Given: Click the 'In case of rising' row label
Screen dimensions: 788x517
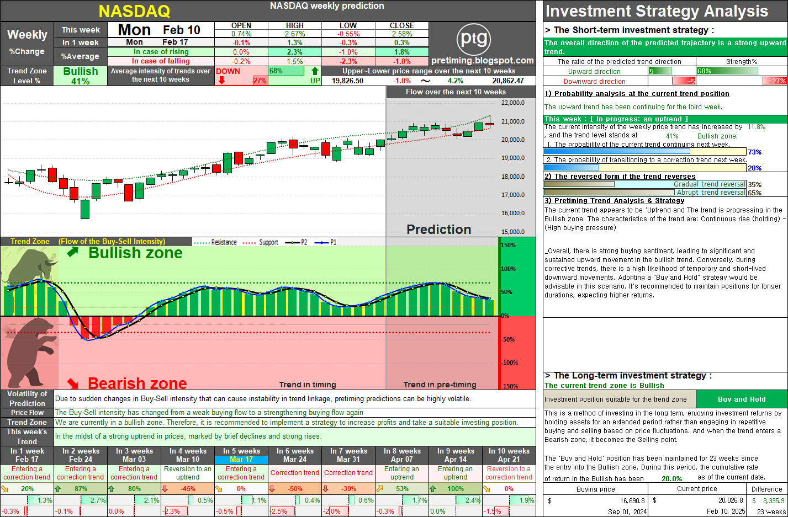Looking at the screenshot, I should pyautogui.click(x=161, y=52).
